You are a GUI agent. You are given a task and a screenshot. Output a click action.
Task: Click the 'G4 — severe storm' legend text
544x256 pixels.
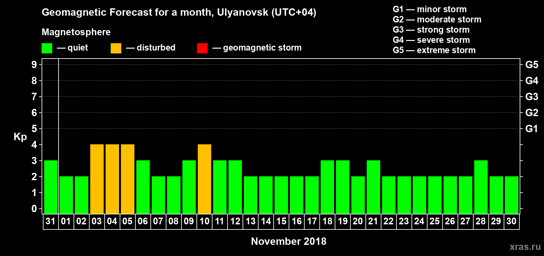click(x=431, y=40)
